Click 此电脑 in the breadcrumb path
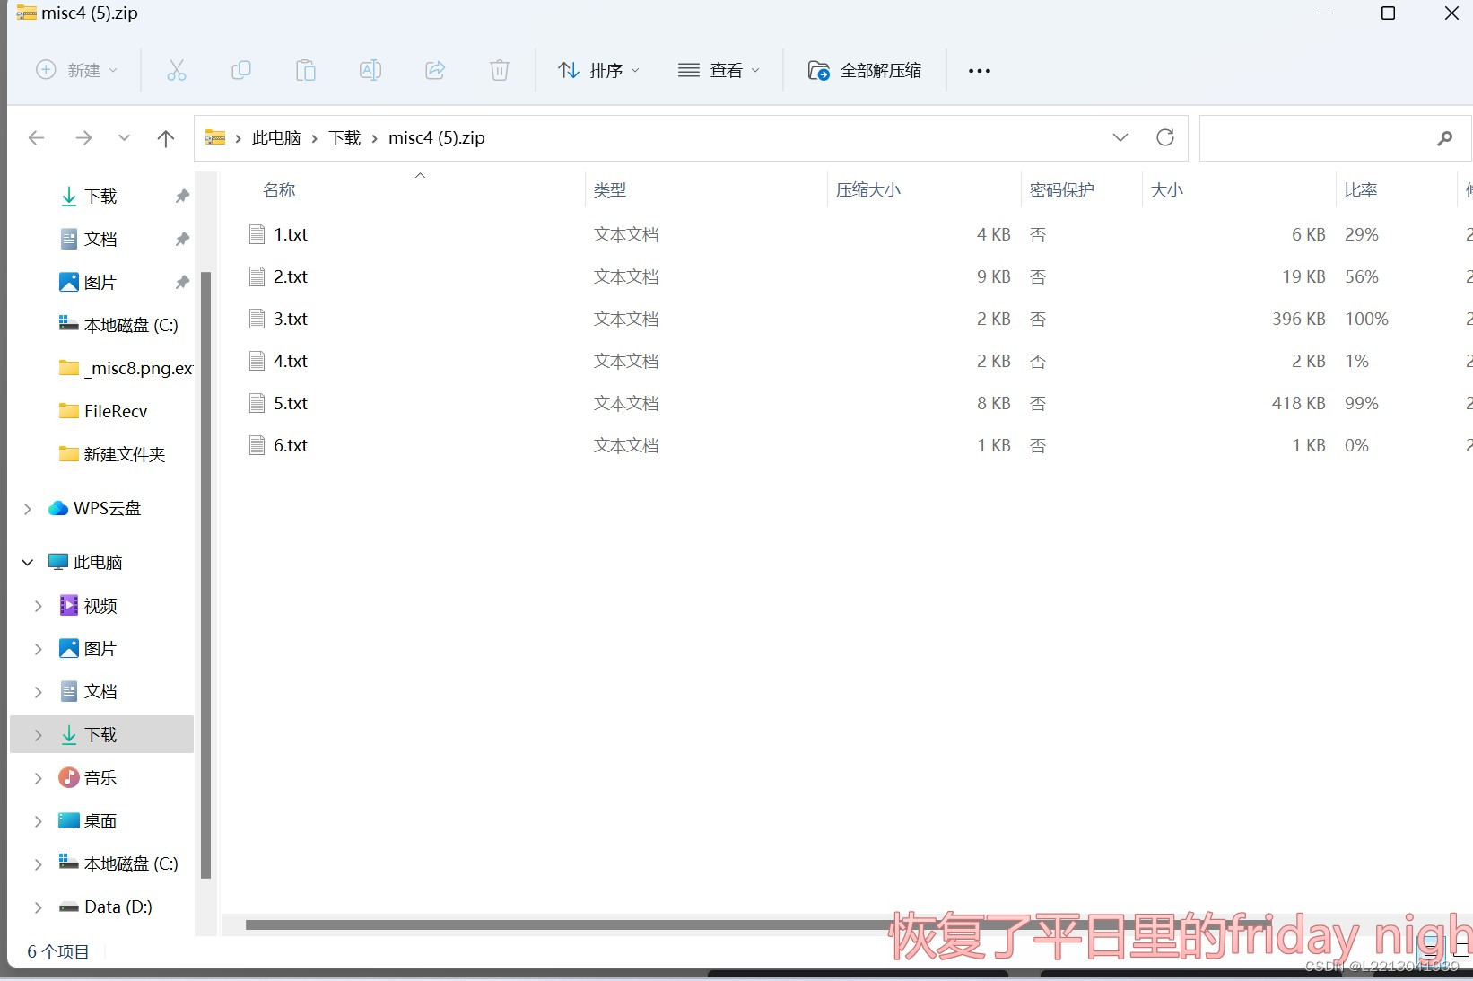 (x=276, y=137)
